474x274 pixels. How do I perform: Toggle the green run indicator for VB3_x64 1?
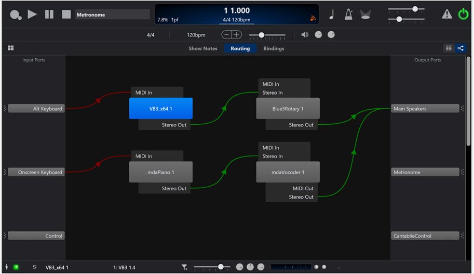[16, 267]
